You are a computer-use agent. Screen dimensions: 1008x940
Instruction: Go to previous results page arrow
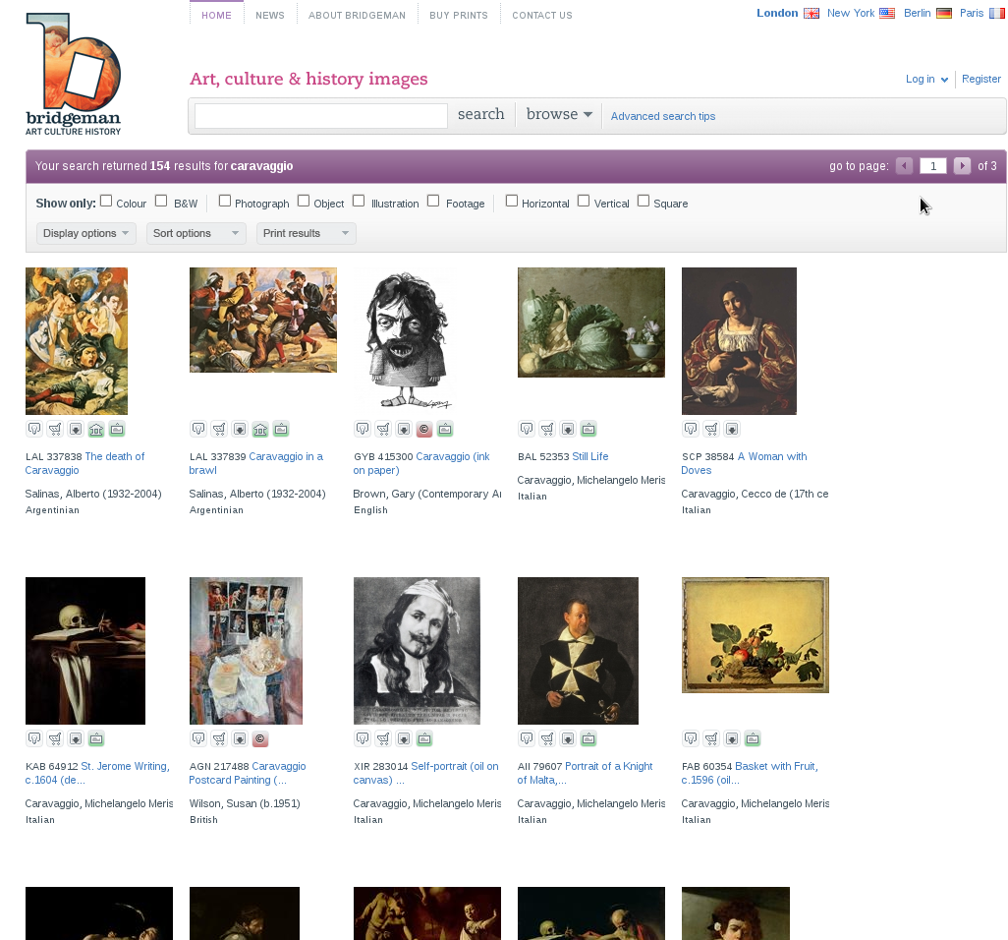905,166
